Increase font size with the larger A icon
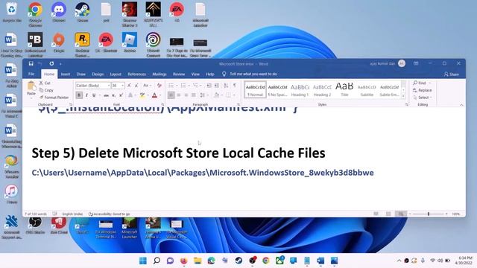 tap(129, 86)
